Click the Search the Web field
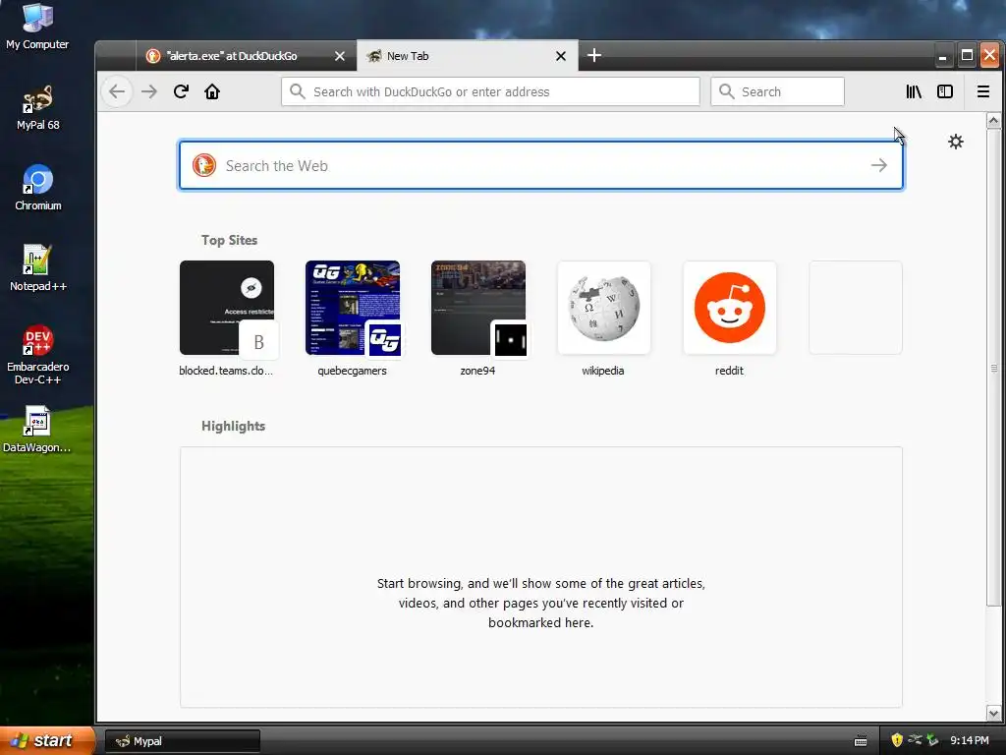 [x=541, y=165]
